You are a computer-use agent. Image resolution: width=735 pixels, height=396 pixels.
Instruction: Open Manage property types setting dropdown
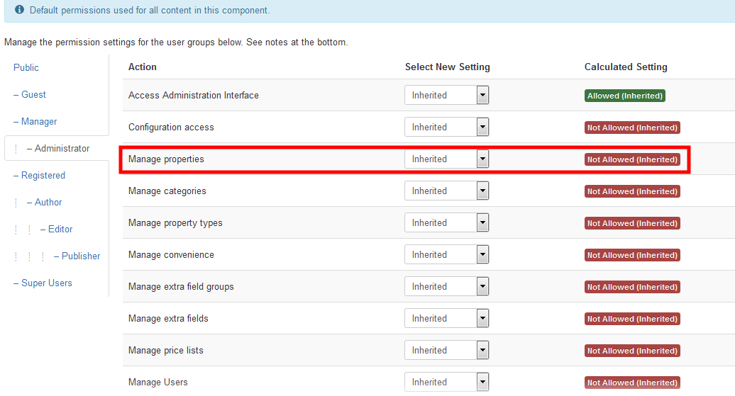click(447, 223)
